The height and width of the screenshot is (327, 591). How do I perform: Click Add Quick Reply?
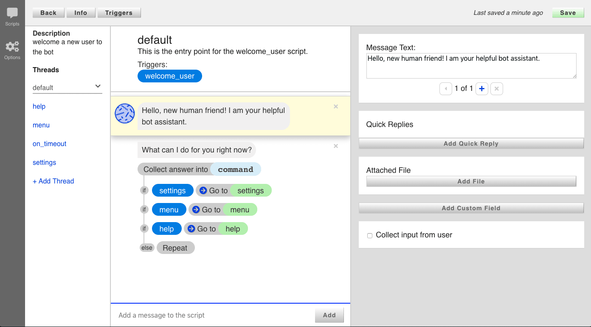click(x=471, y=144)
